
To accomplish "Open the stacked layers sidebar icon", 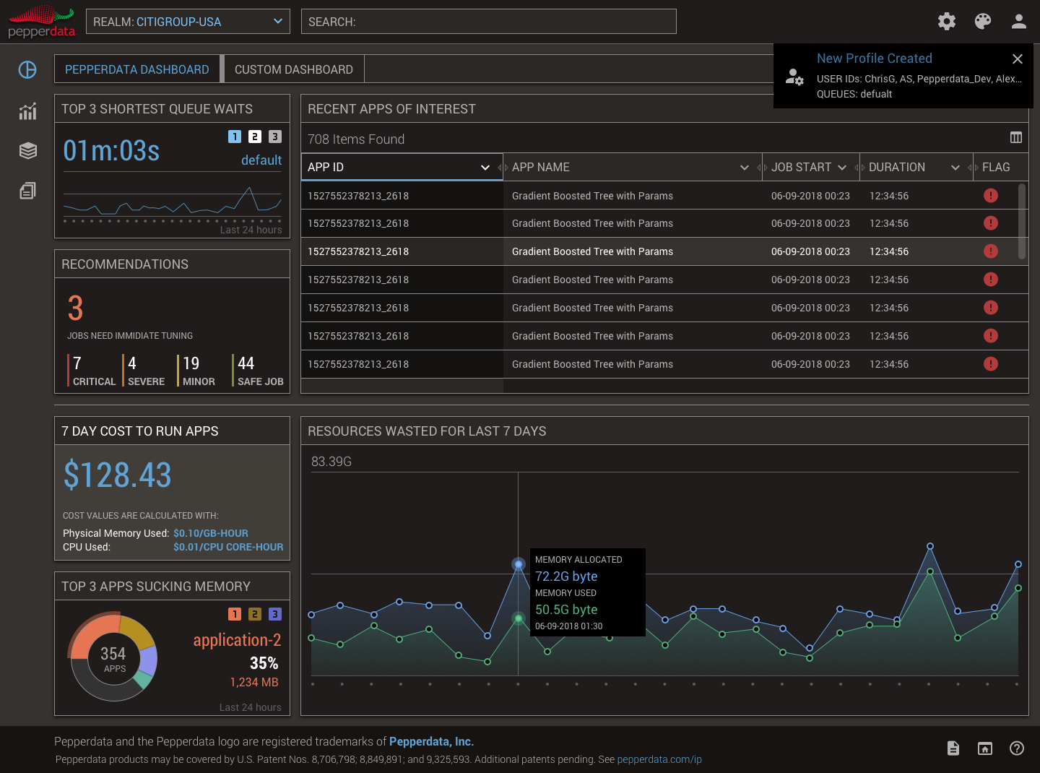I will click(27, 150).
